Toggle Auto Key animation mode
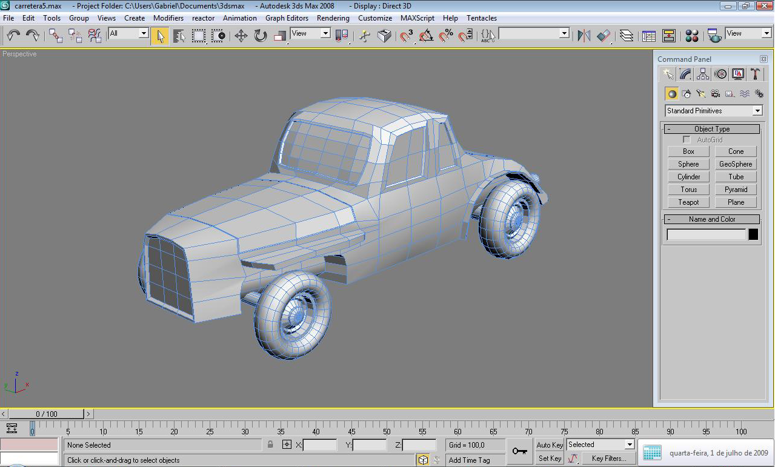The height and width of the screenshot is (467, 775). pyautogui.click(x=550, y=445)
